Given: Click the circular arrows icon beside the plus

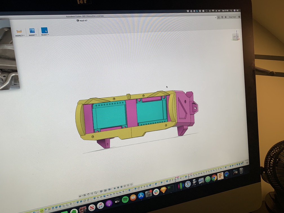Looking at the screenshot, I should pyautogui.click(x=222, y=17).
